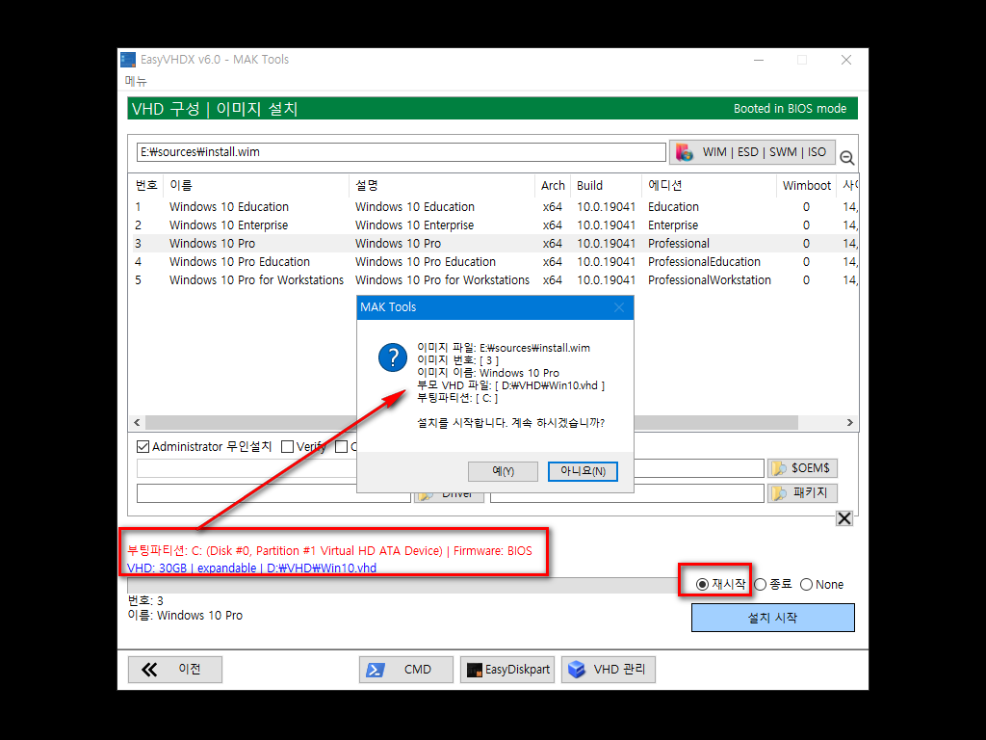Sort by 설명 column header
The height and width of the screenshot is (740, 986).
(x=442, y=186)
